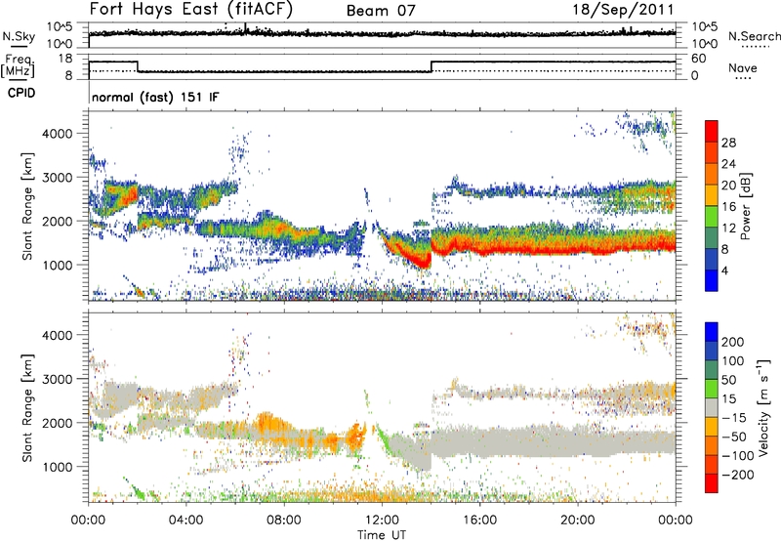Click the Nave axis value "60"
This screenshot has height=541, width=781.
pos(699,59)
